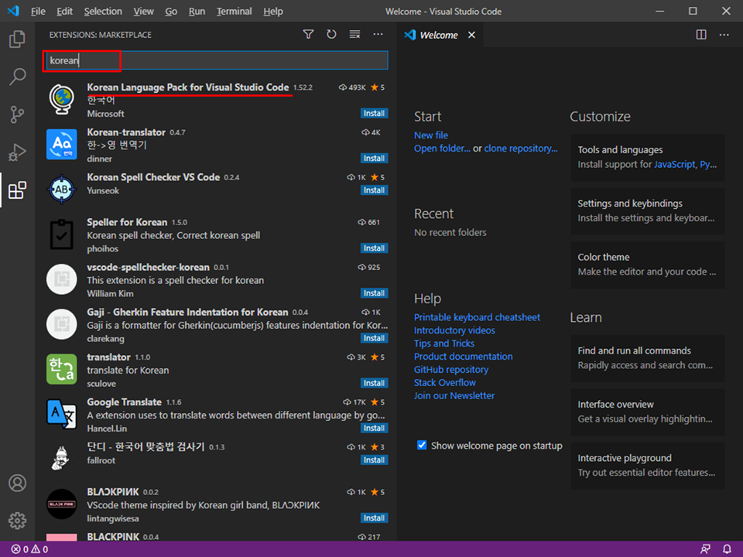The image size is (743, 557).
Task: Click the green translator extension icon
Action: 62,369
